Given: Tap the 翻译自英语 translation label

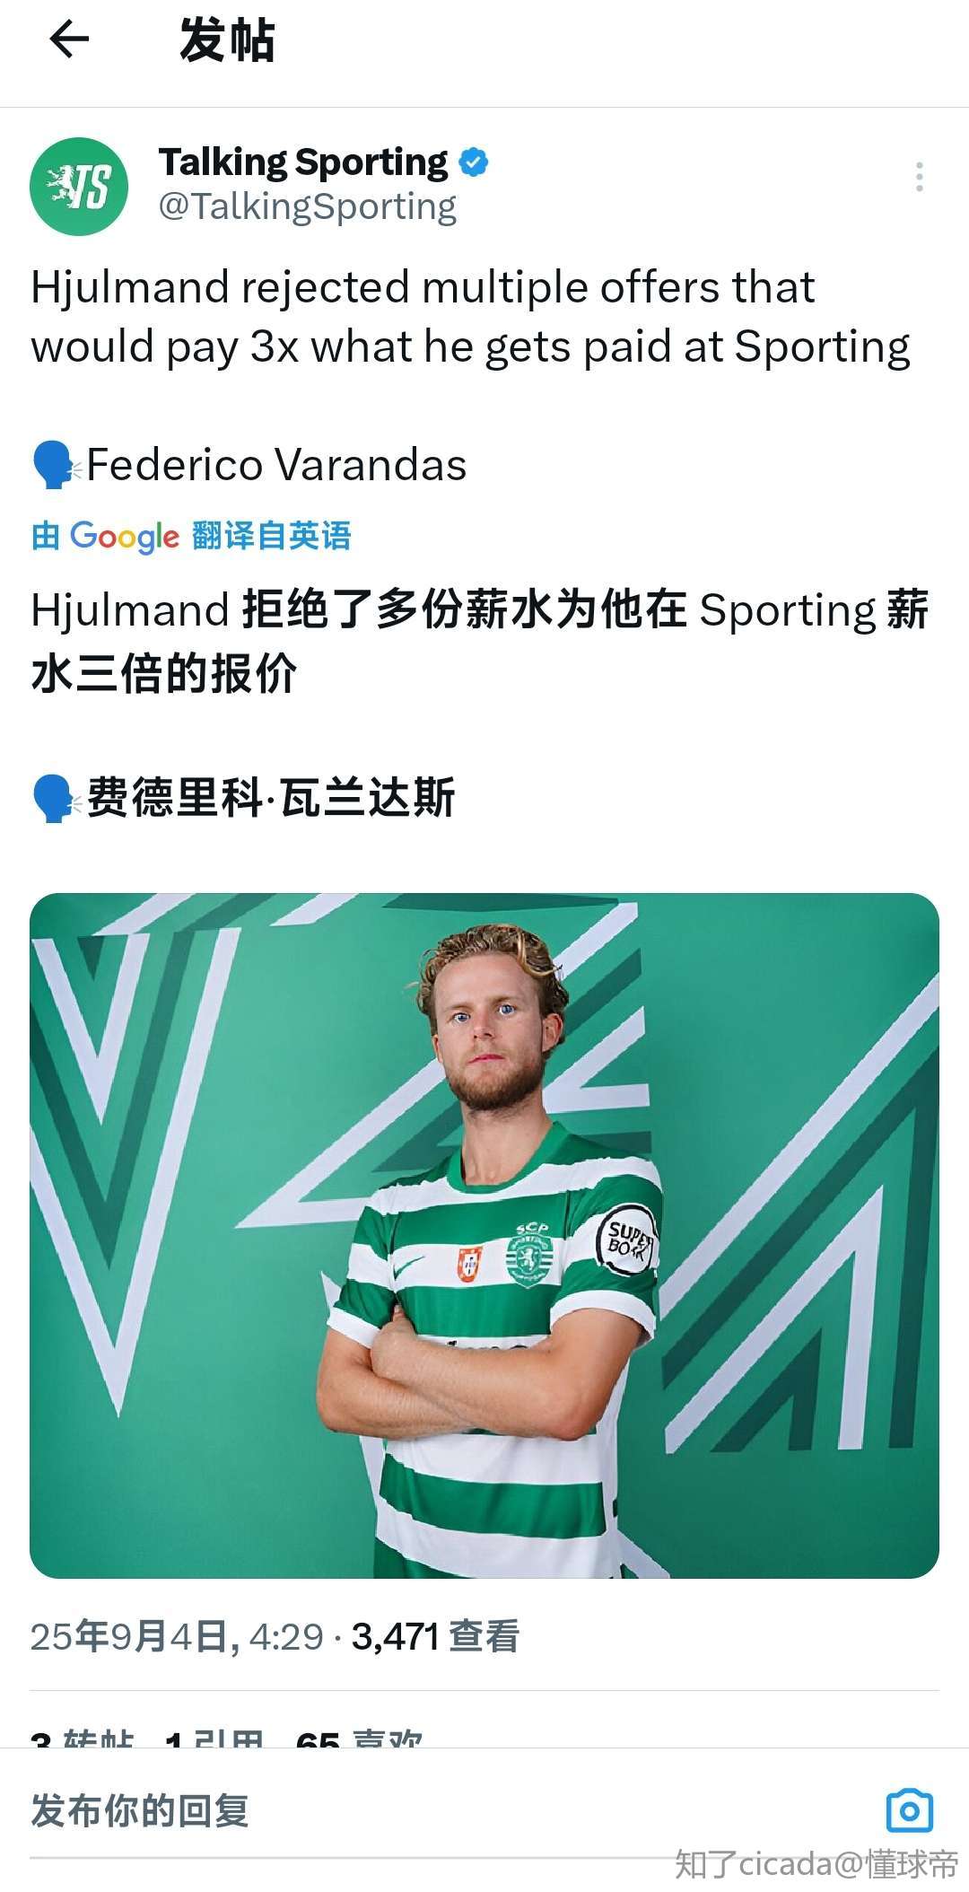Looking at the screenshot, I should tap(271, 536).
